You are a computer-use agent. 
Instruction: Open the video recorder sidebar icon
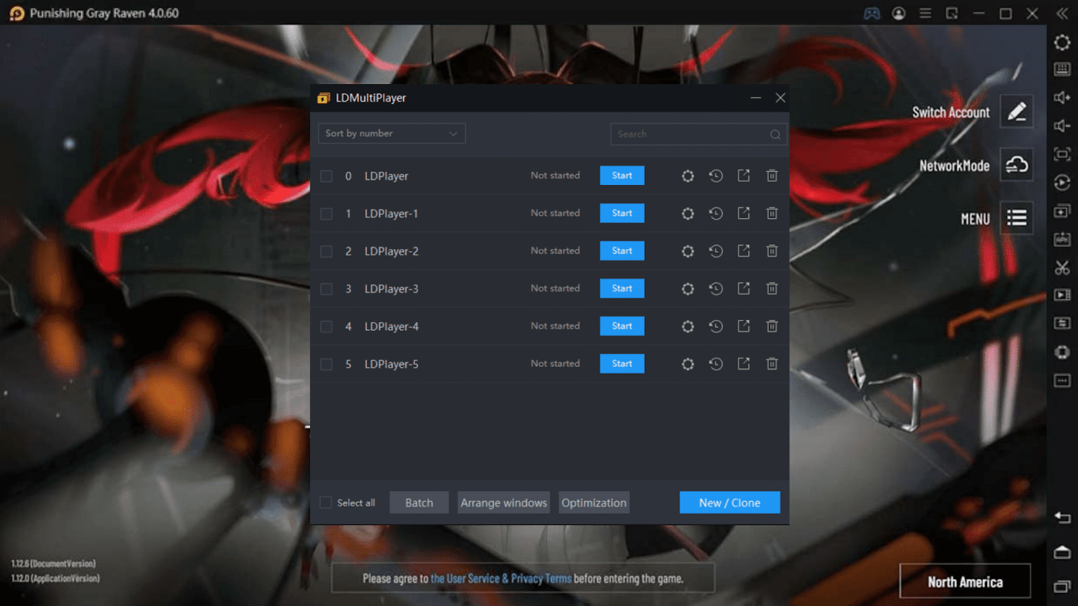[x=1062, y=295]
